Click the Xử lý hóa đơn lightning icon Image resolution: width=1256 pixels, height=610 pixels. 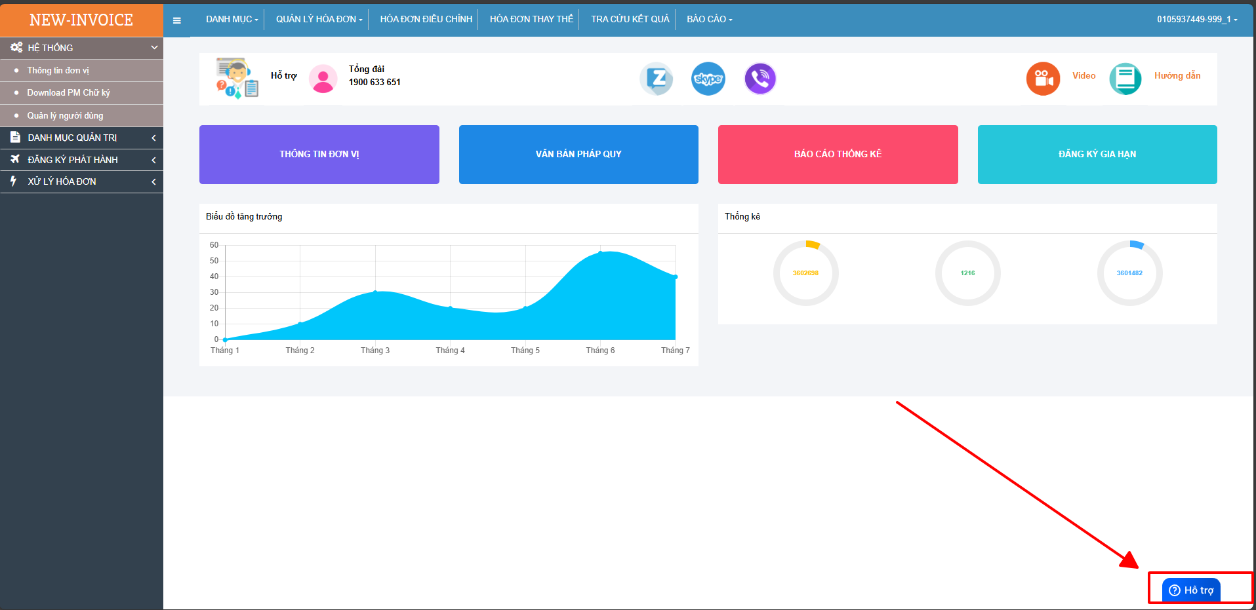(13, 181)
